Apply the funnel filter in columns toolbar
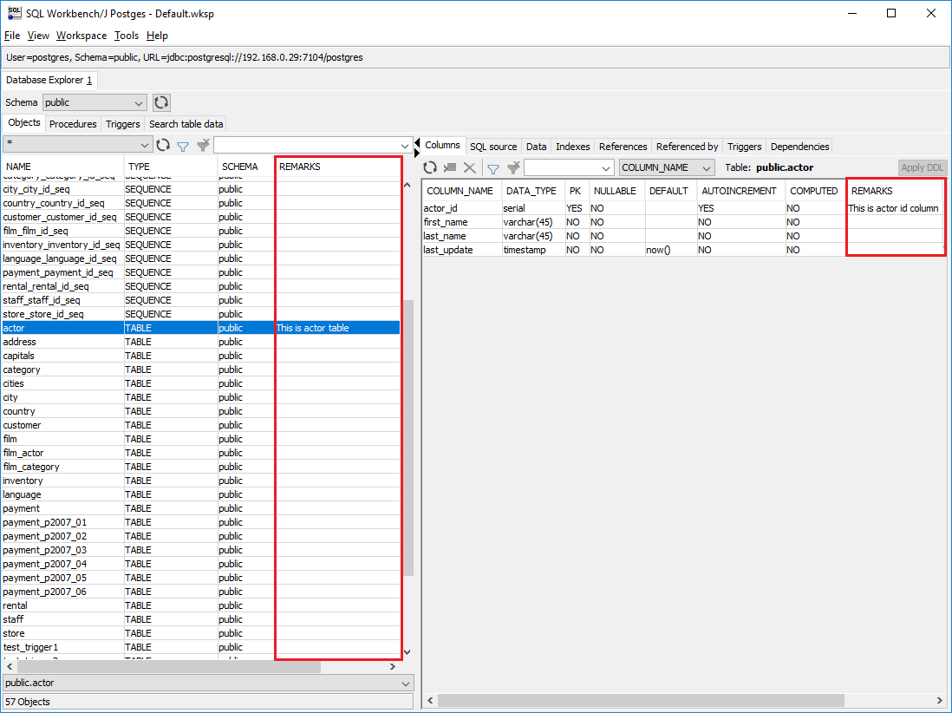Screen dimensions: 952x713 pyautogui.click(x=492, y=167)
